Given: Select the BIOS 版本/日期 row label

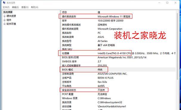Looking at the screenshot, I should coord(70,57).
